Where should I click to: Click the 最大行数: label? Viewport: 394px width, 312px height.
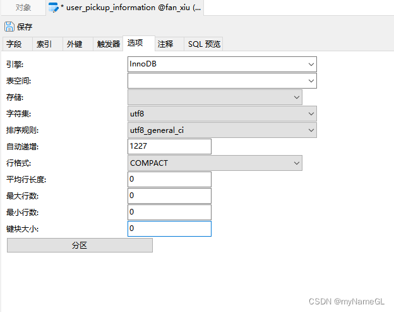click(22, 196)
